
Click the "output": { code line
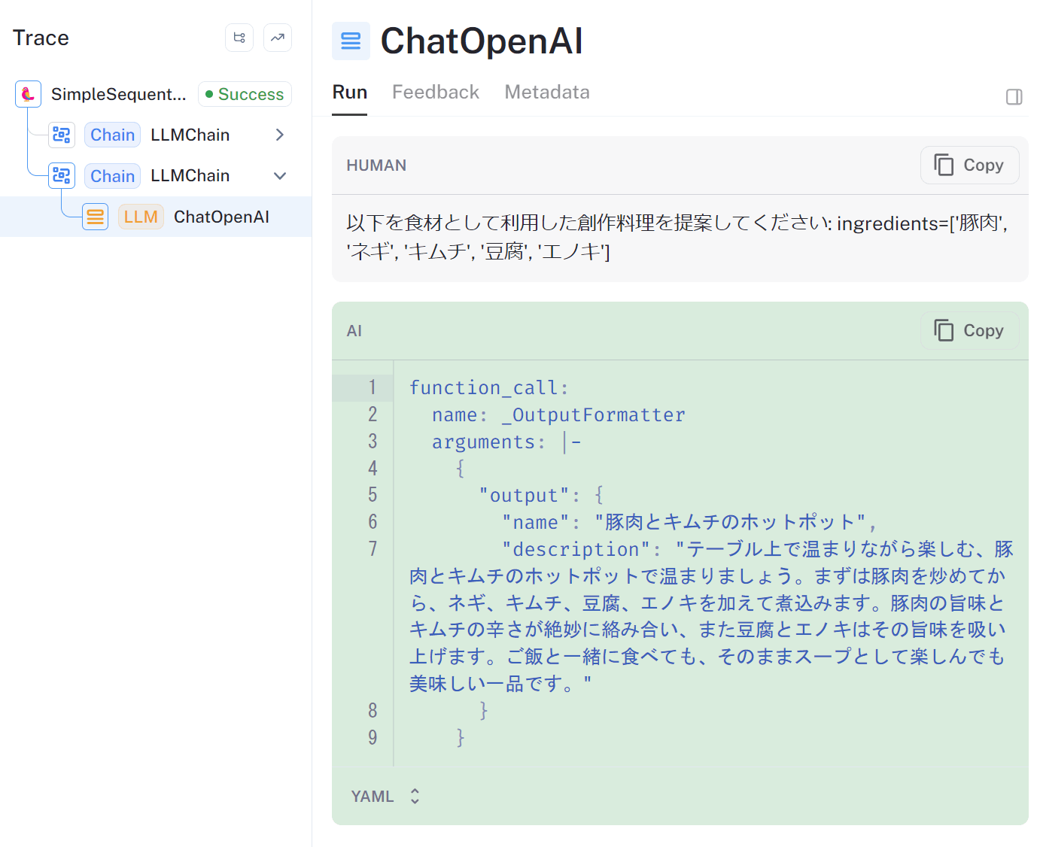pos(541,495)
